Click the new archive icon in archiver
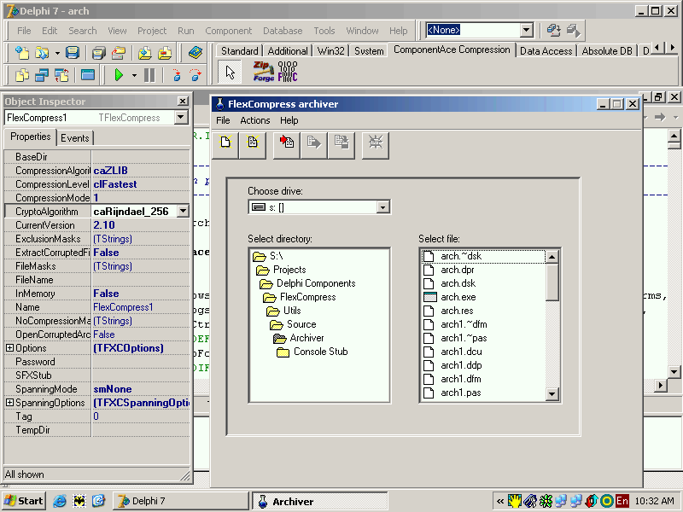The height and width of the screenshot is (512, 683). [x=225, y=143]
